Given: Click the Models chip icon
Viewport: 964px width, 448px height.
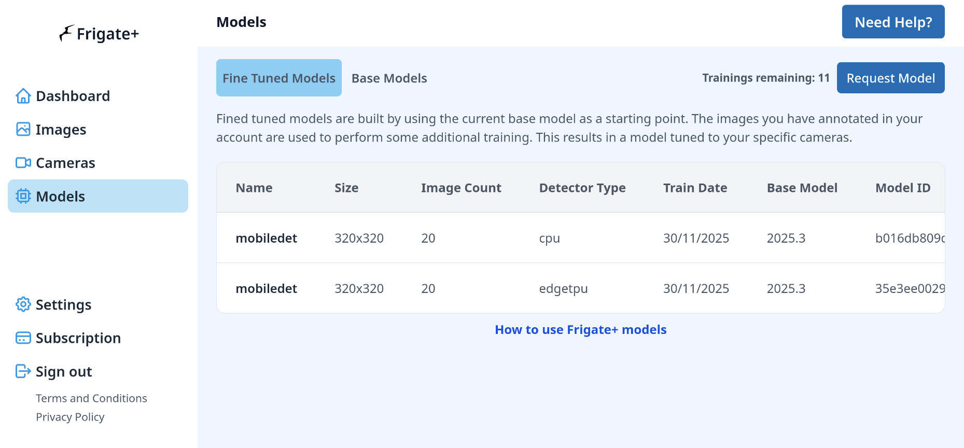Looking at the screenshot, I should coord(23,196).
